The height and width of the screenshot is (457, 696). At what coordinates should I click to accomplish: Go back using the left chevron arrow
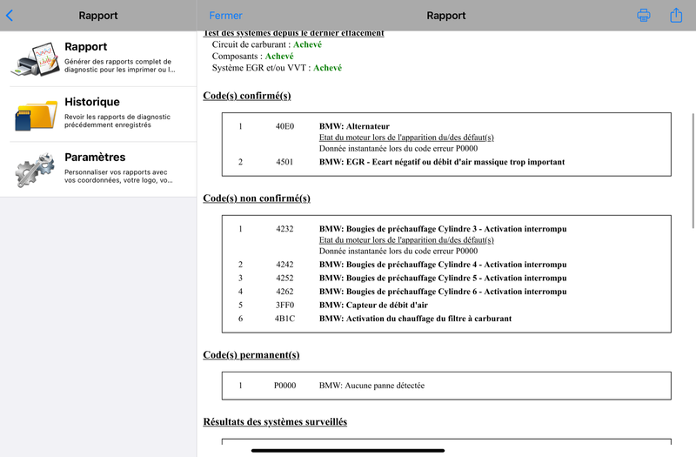pyautogui.click(x=10, y=16)
